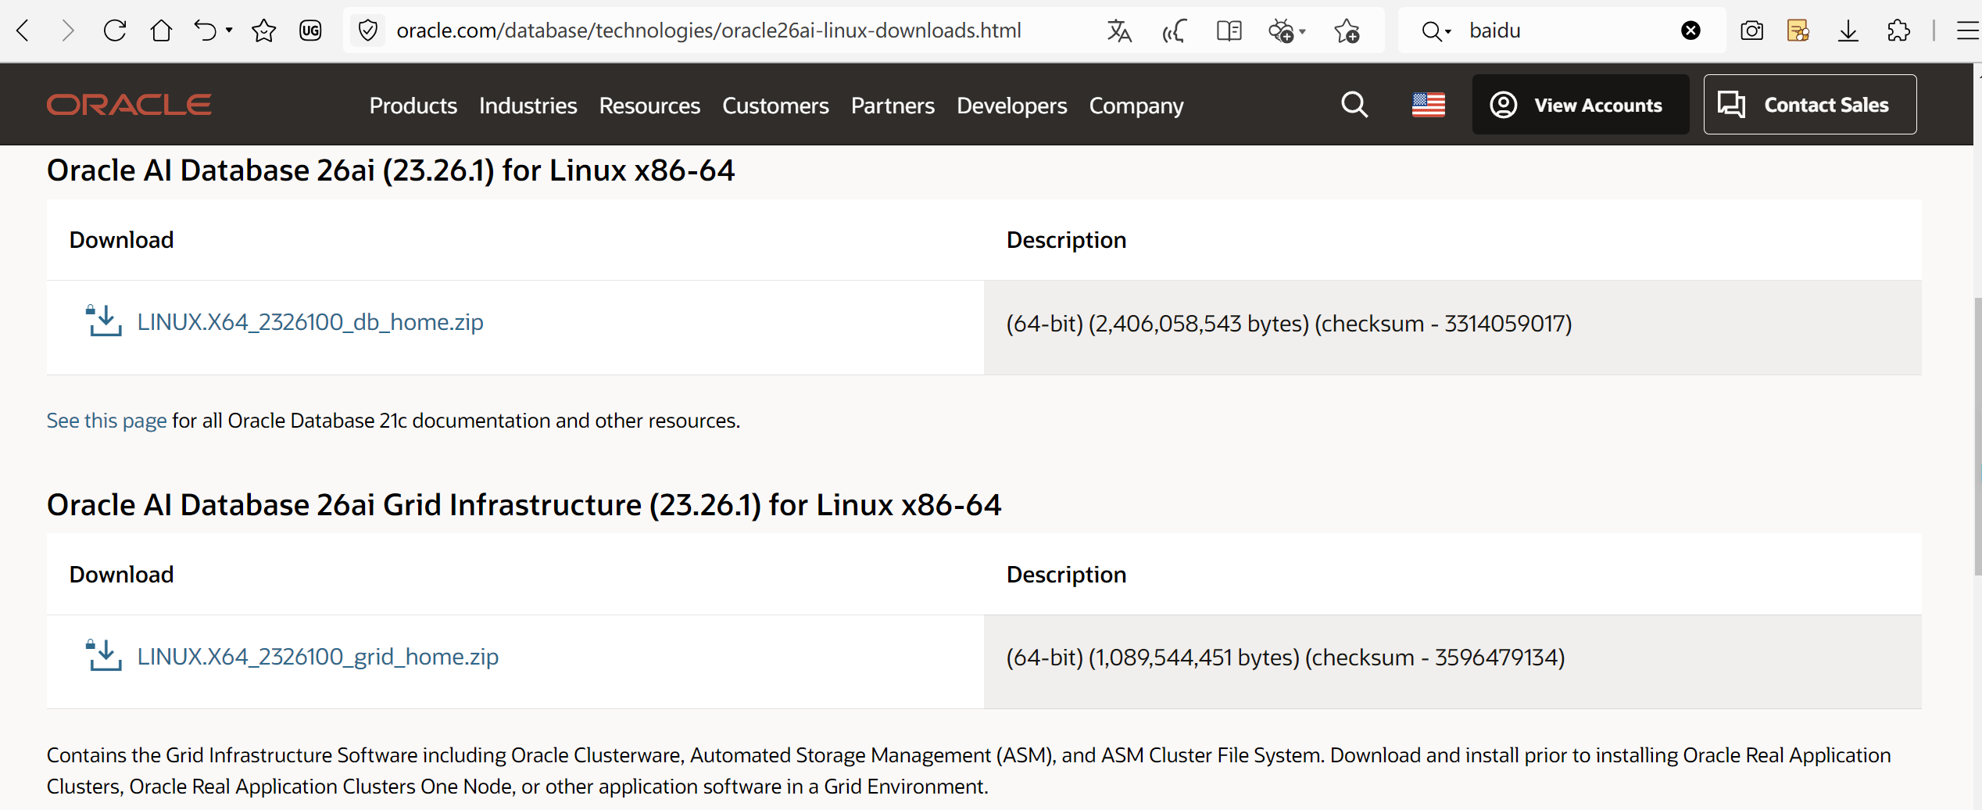Open the browser downloads panel
The image size is (1982, 810).
tap(1848, 30)
